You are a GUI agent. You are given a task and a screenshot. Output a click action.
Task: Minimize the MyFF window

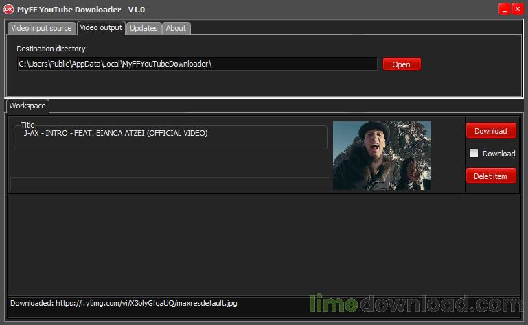click(x=505, y=9)
